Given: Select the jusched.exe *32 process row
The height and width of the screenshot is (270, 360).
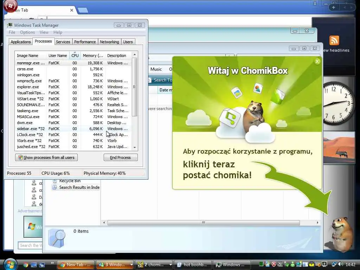Looking at the screenshot, I should point(73,147).
